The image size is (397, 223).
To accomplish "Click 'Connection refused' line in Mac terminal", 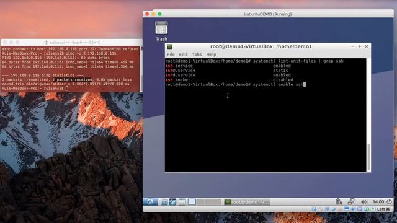I will (x=70, y=49).
